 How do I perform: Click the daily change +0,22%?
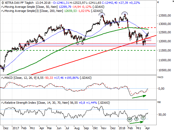tap(135, 3)
